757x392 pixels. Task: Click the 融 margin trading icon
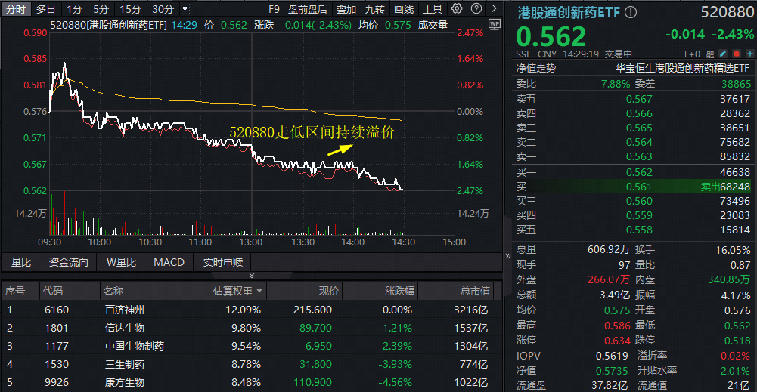tap(712, 54)
